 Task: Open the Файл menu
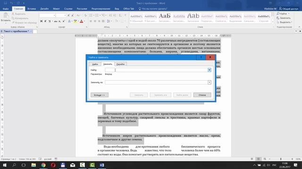pyautogui.click(x=6, y=9)
